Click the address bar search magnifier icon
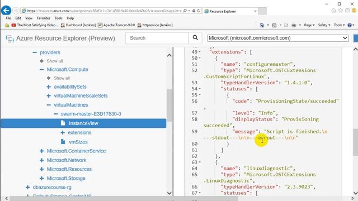The image size is (358, 201). tap(185, 11)
